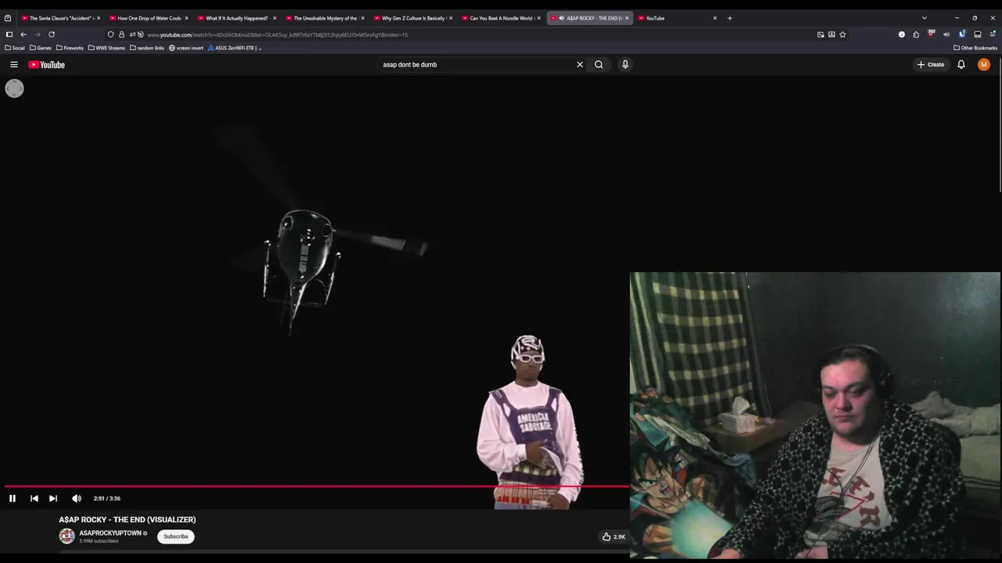This screenshot has width=1002, height=563.
Task: Open the ASAPROCKYUPTOWN channel avatar
Action: point(67,536)
